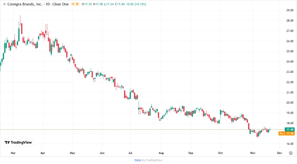Click the 24.00 price axis label
This screenshot has width=297, height=164.
click(290, 61)
